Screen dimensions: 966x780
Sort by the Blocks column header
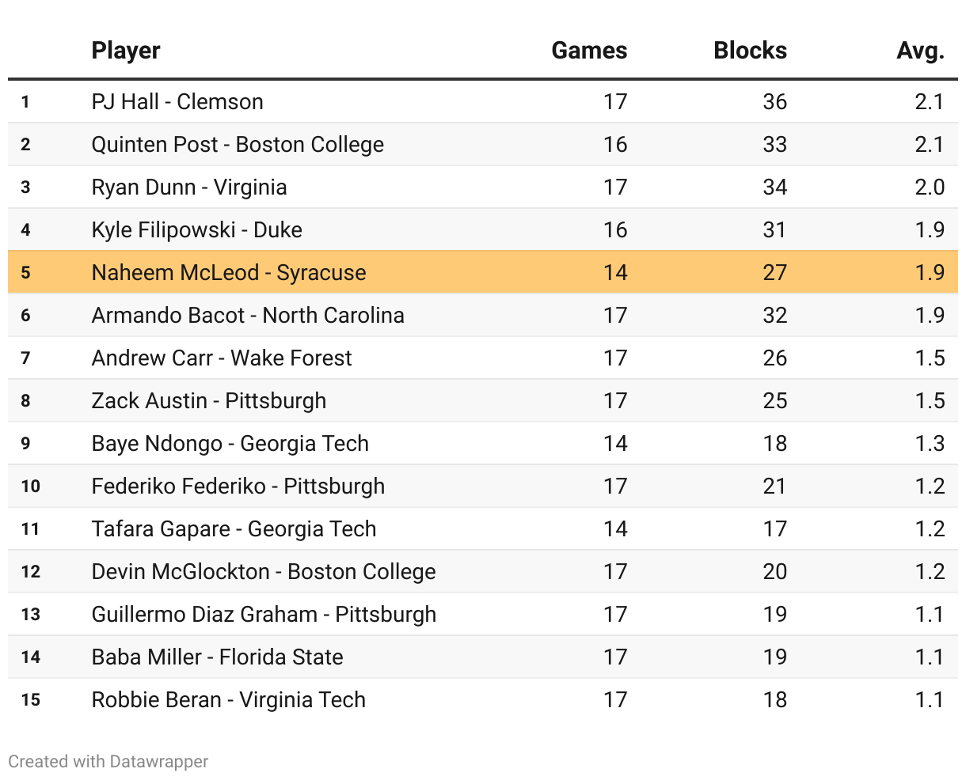click(750, 51)
